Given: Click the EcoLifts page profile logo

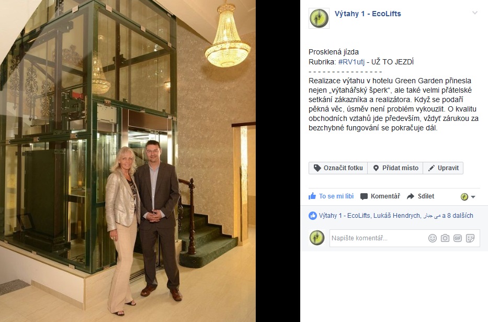Looking at the screenshot, I should click(319, 18).
